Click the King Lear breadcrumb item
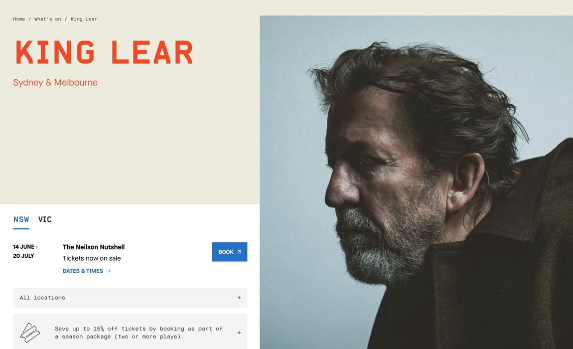 pos(84,19)
